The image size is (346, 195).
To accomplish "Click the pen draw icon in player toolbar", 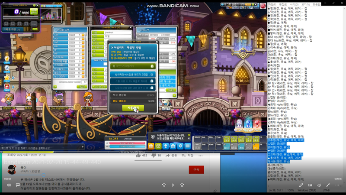I will (x=301, y=185).
